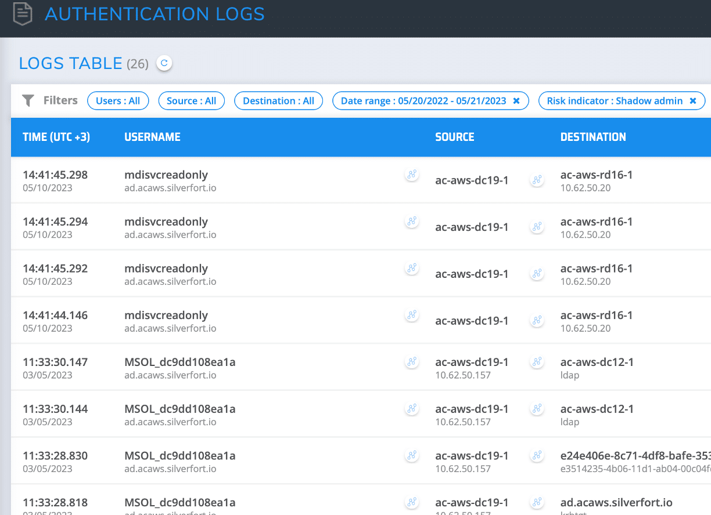Open the Source filter dropdown
711x515 pixels.
pyautogui.click(x=191, y=100)
